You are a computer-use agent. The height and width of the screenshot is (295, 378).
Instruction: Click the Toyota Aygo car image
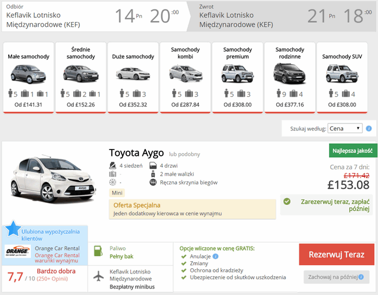[x=53, y=179]
